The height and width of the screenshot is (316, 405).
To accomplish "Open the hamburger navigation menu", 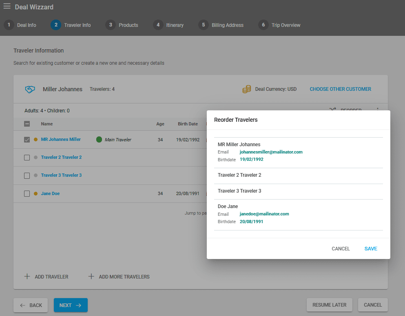I will [x=7, y=7].
